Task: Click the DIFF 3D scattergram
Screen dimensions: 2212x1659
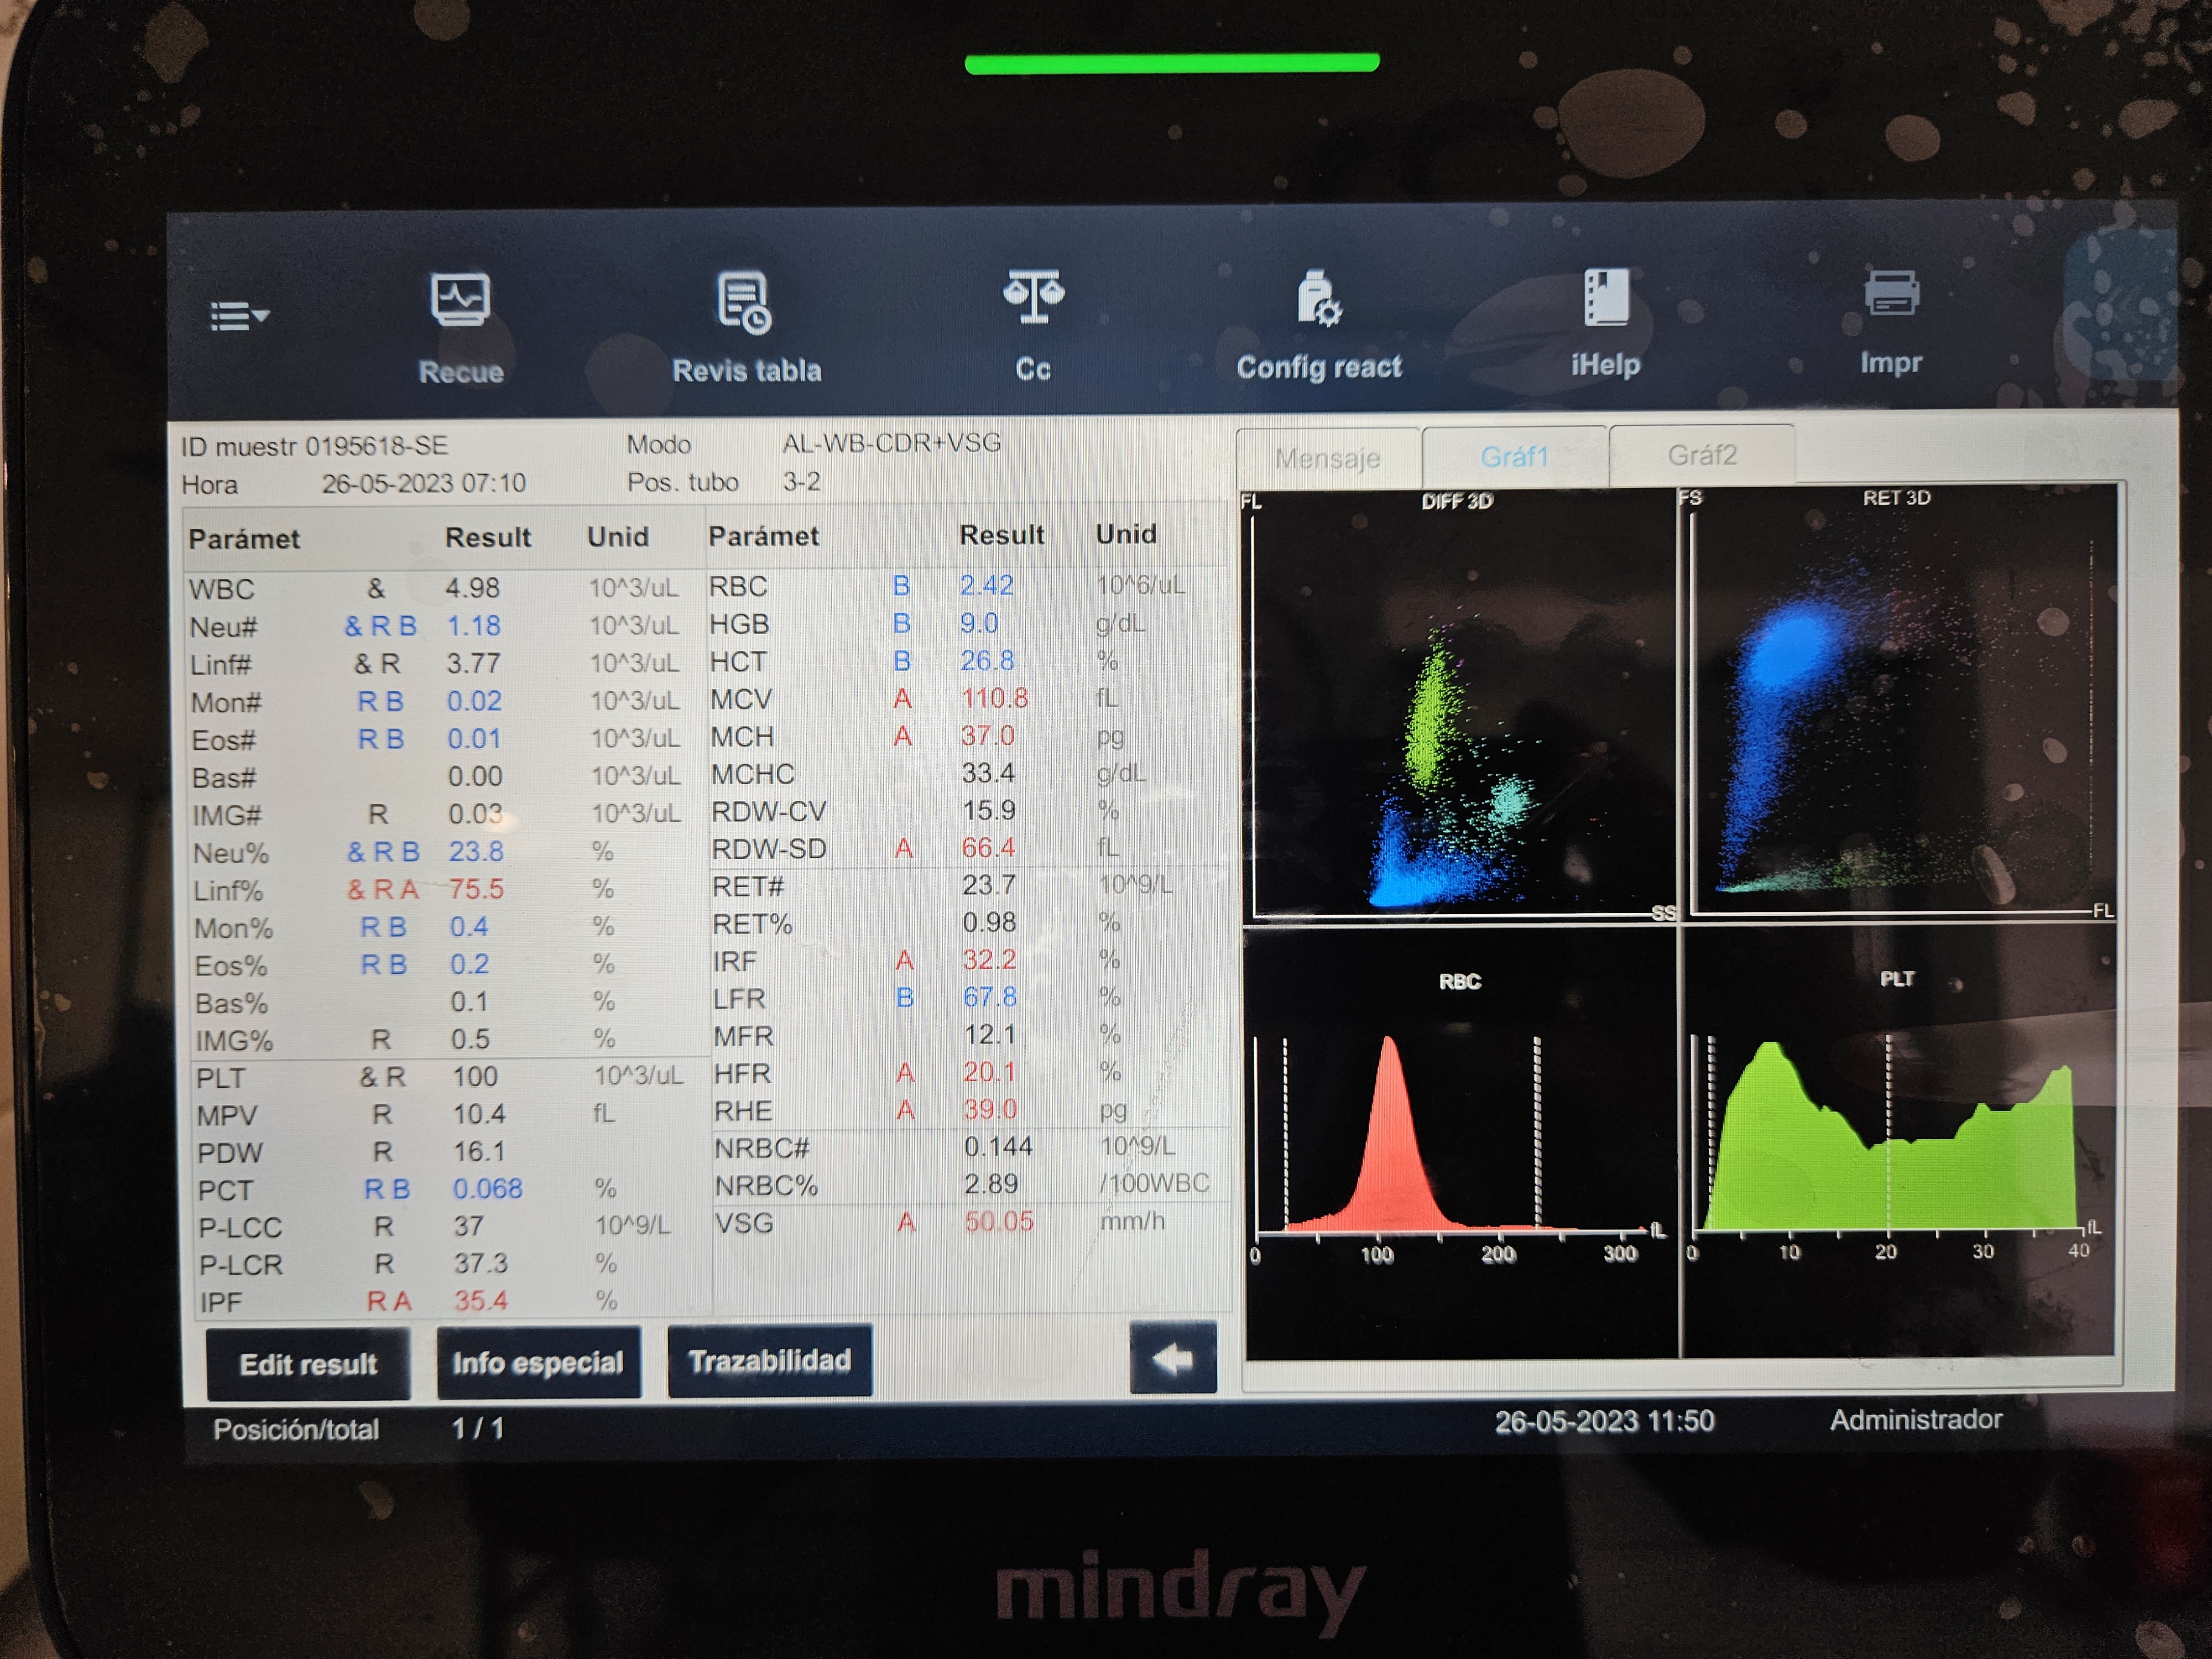Action: click(1458, 705)
